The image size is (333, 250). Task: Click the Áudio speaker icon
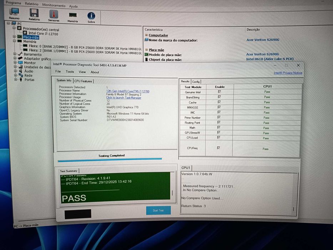click(x=21, y=71)
